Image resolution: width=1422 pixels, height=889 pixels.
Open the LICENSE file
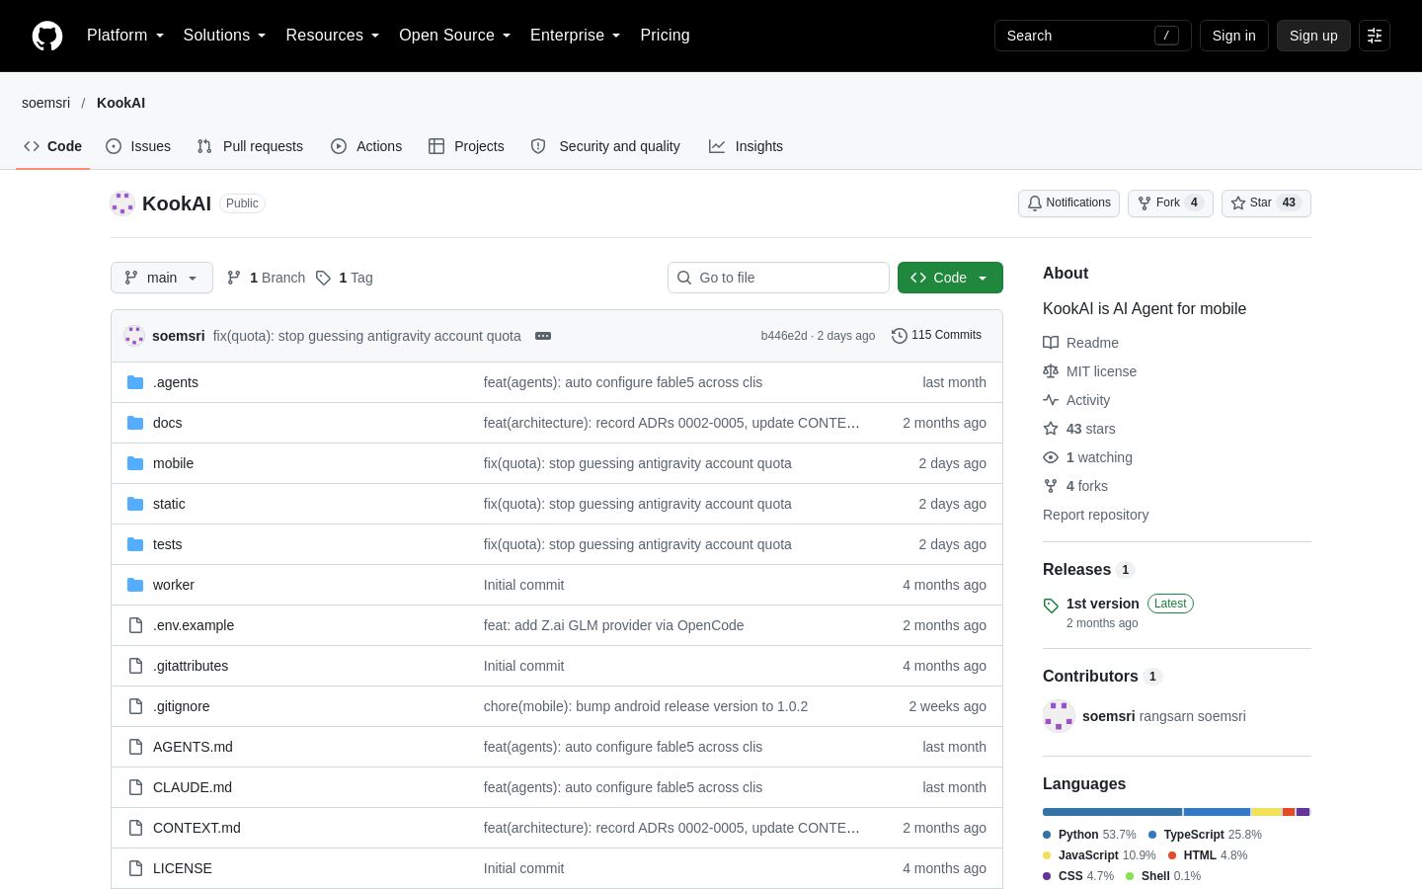point(183,868)
